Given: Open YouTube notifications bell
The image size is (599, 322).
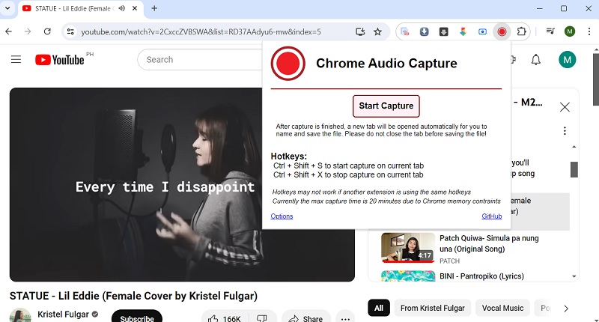Looking at the screenshot, I should [x=536, y=60].
